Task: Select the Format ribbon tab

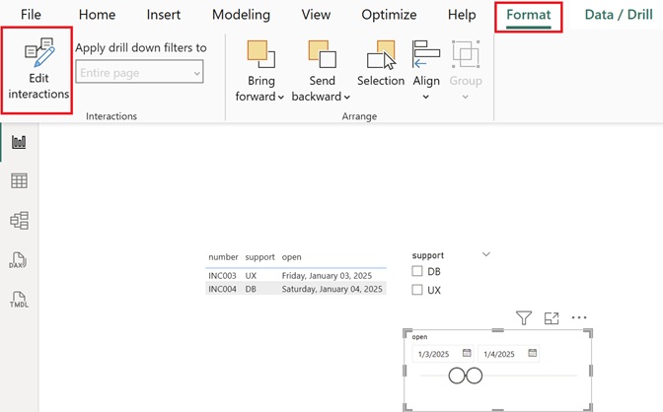Action: pos(529,16)
